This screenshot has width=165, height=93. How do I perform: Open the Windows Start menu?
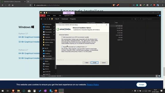coord(3,91)
